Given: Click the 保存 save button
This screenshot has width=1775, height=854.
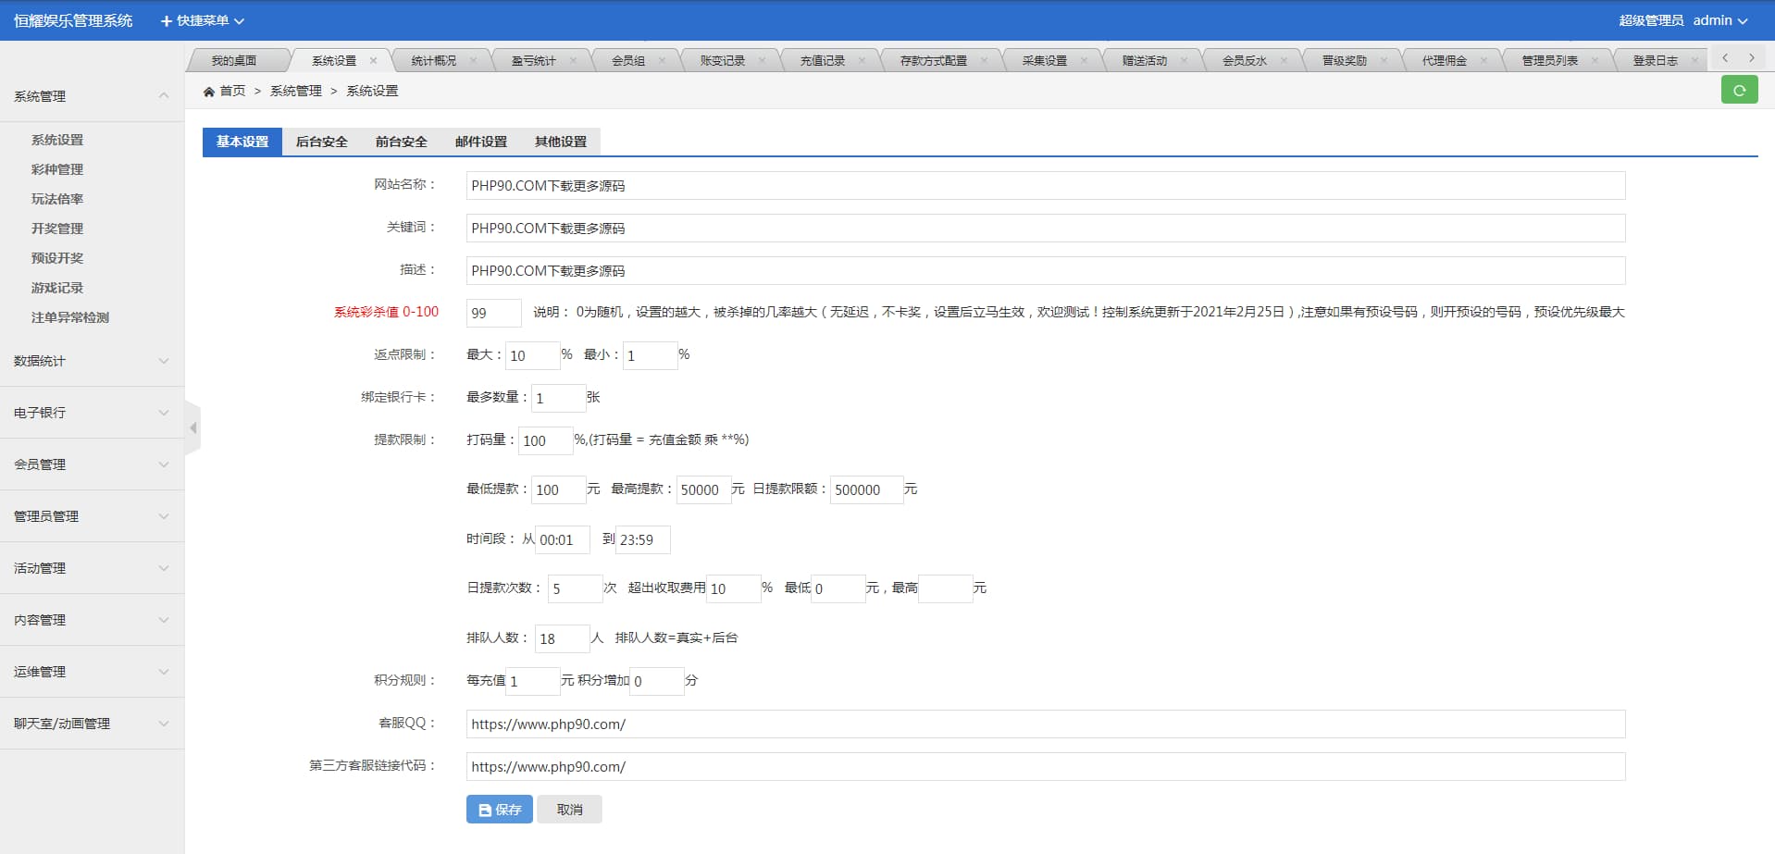Looking at the screenshot, I should (499, 810).
